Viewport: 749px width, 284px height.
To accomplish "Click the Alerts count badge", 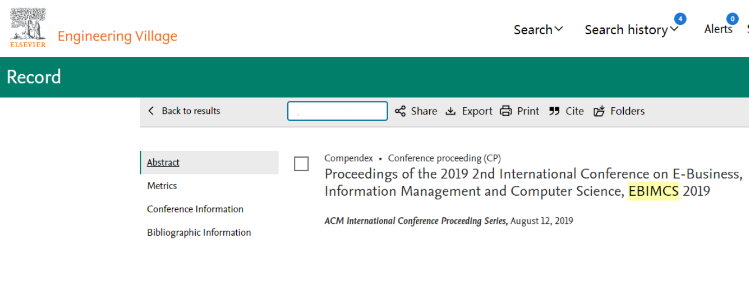I will tap(733, 19).
